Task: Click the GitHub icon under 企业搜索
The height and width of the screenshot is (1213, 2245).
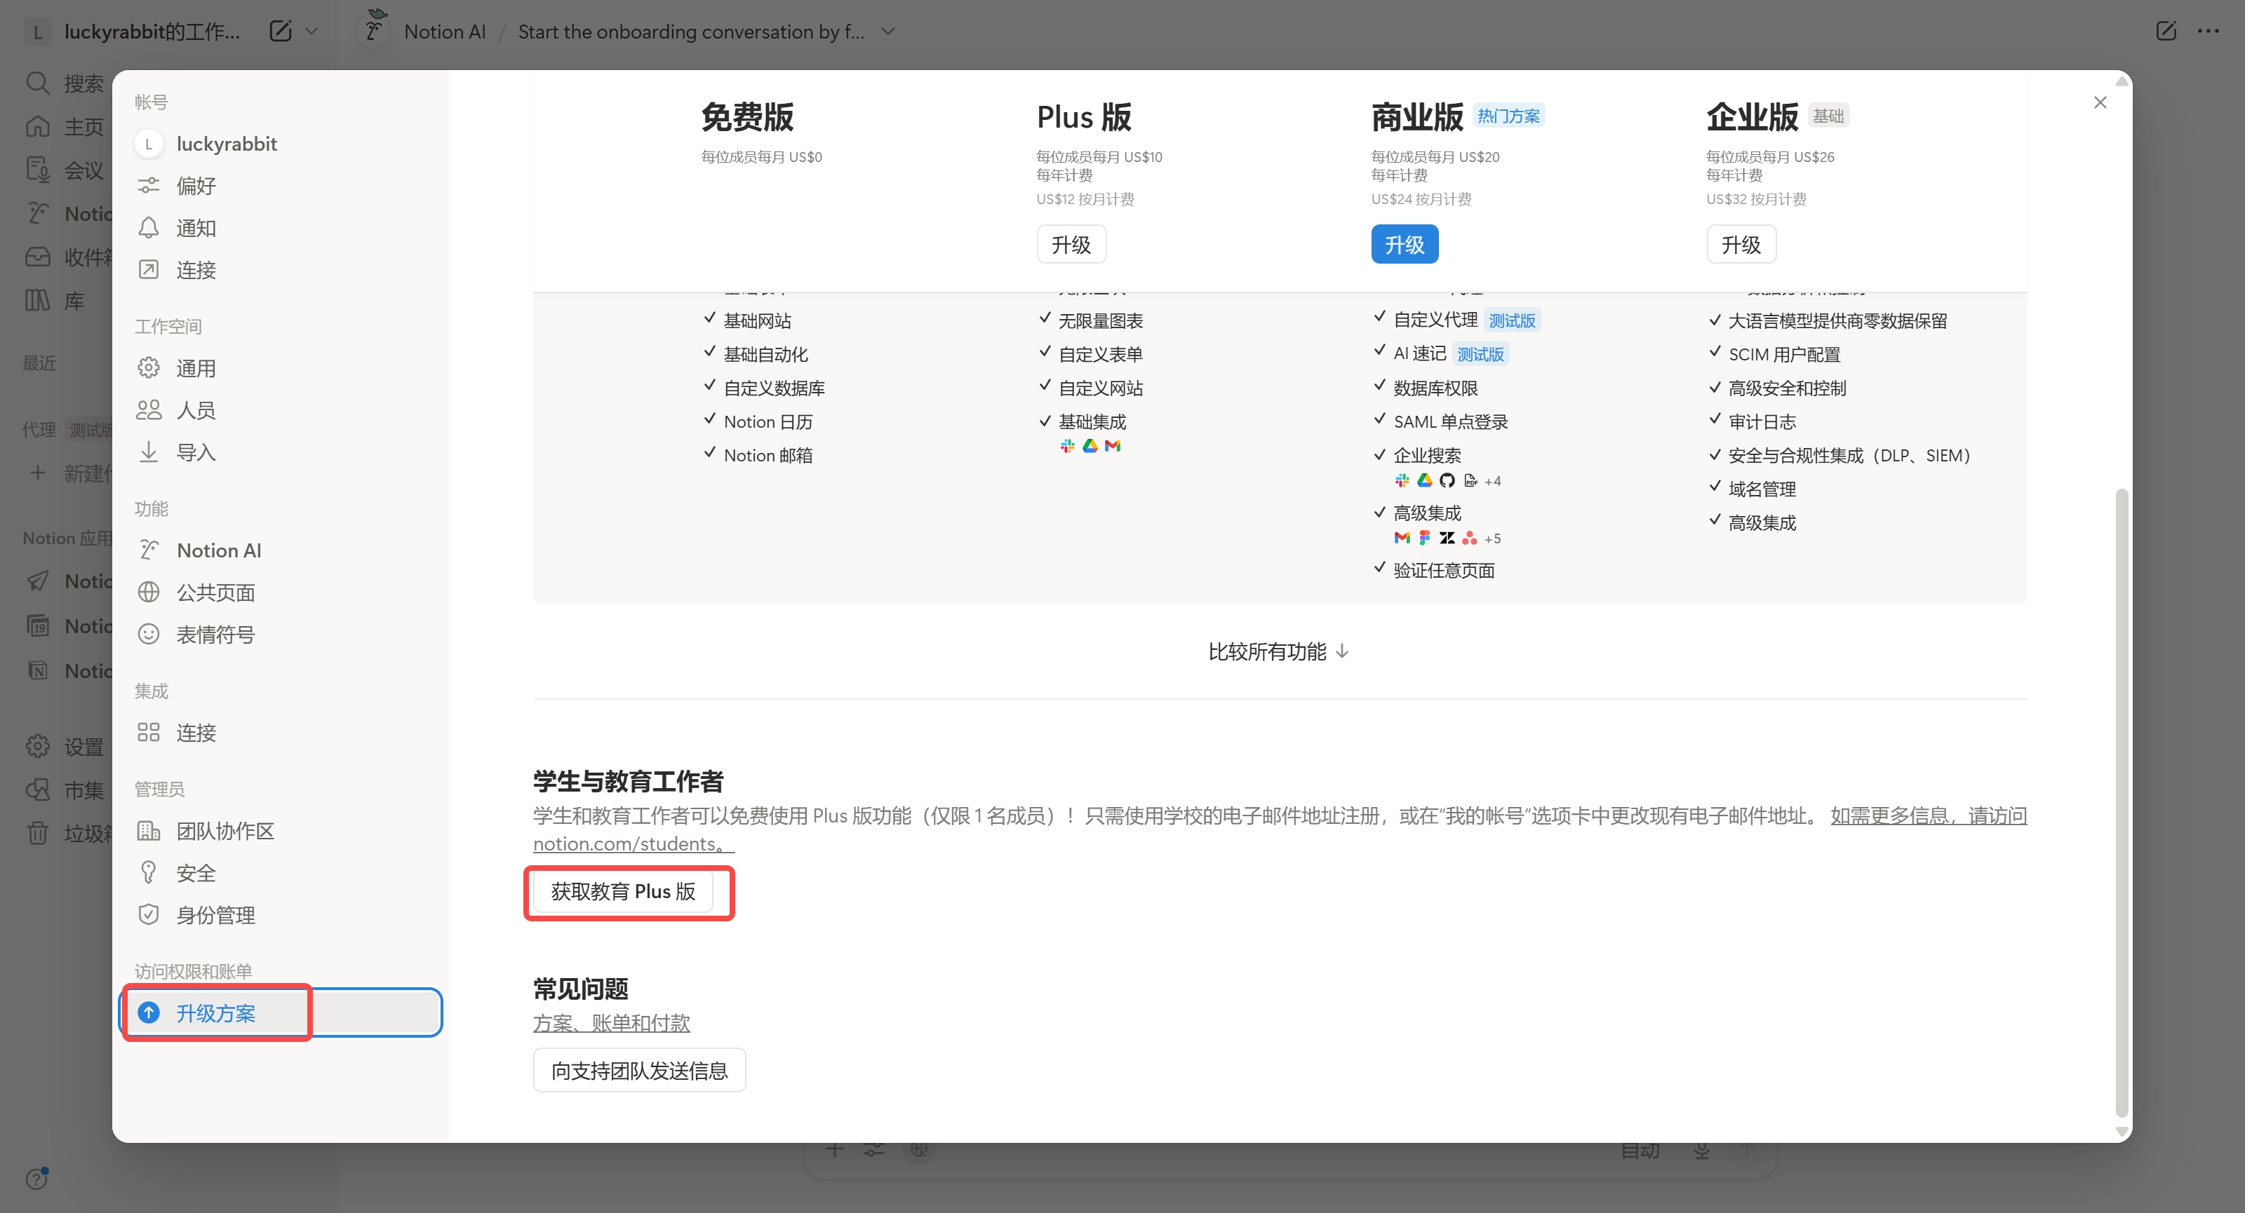Action: click(1447, 481)
